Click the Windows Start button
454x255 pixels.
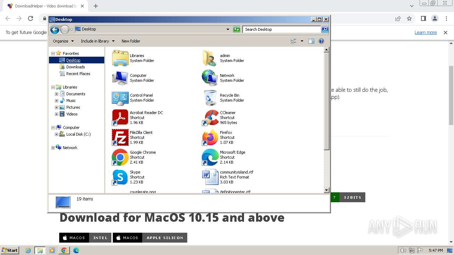pos(10,250)
